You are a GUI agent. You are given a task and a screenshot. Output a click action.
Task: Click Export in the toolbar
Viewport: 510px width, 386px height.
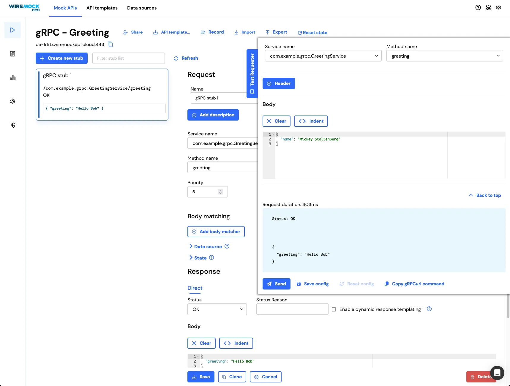click(276, 32)
